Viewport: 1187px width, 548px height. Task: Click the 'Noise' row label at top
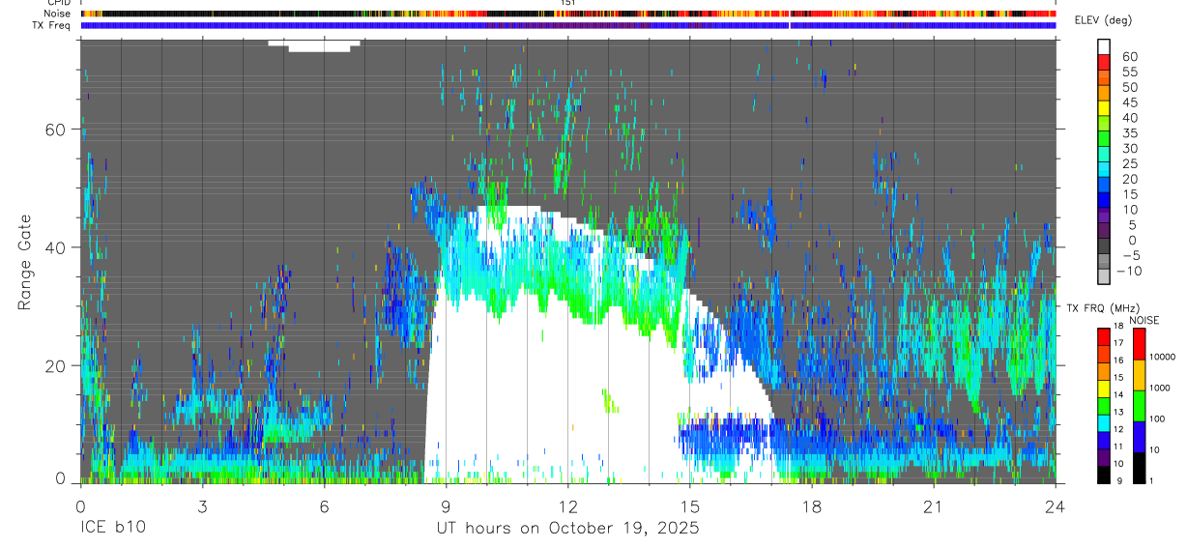[58, 14]
